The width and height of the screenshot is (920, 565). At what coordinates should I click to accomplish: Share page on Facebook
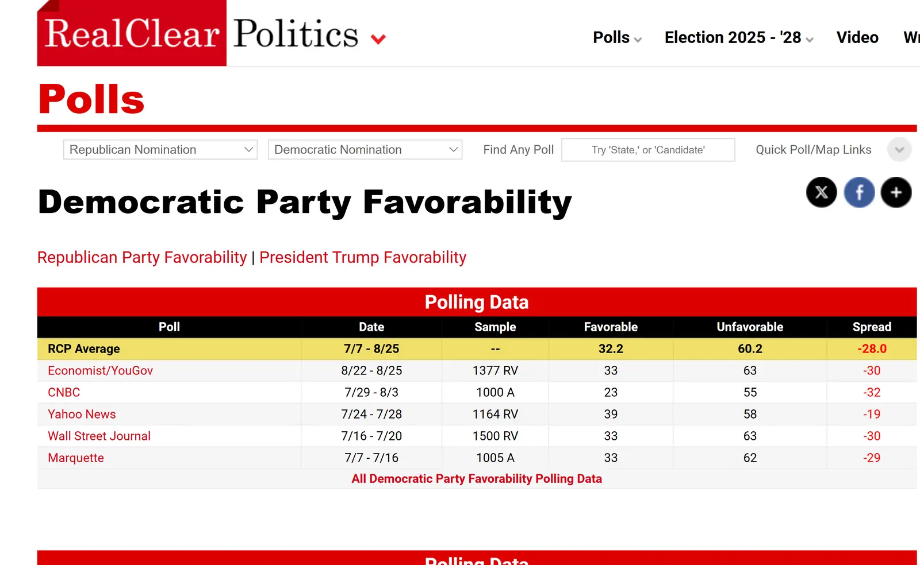coord(859,192)
